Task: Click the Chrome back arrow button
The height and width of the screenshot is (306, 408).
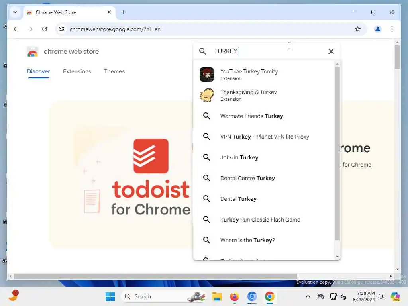Action: click(x=16, y=29)
